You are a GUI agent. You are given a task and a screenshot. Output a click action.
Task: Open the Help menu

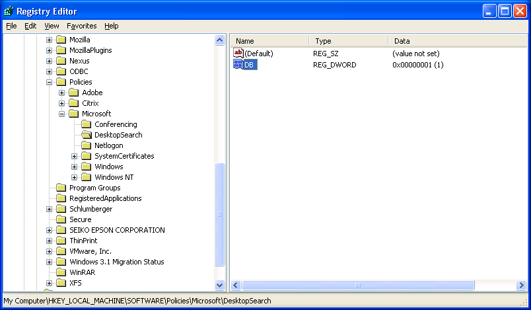click(x=112, y=26)
